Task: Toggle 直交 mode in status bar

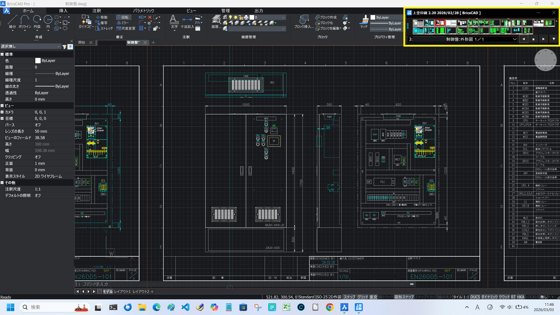Action: pos(373,297)
